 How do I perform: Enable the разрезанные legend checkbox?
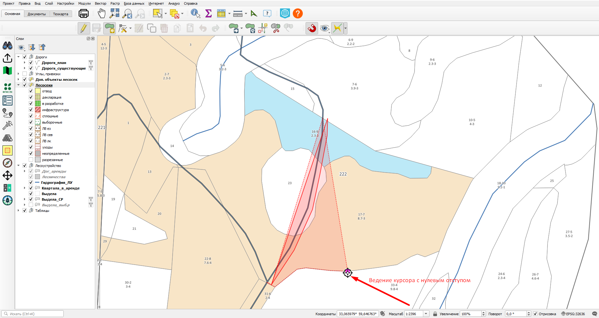[31, 160]
